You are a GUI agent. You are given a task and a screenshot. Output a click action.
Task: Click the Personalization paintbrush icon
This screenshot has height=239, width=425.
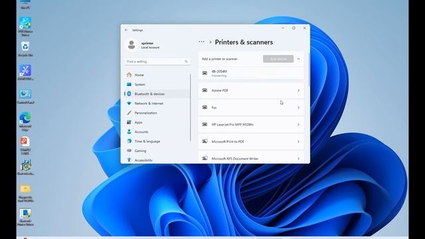[129, 113]
